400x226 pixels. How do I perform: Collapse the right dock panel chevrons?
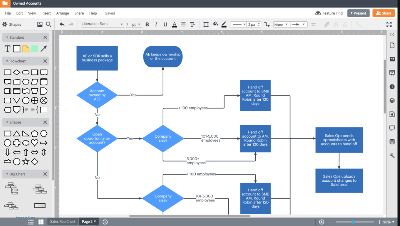click(392, 34)
